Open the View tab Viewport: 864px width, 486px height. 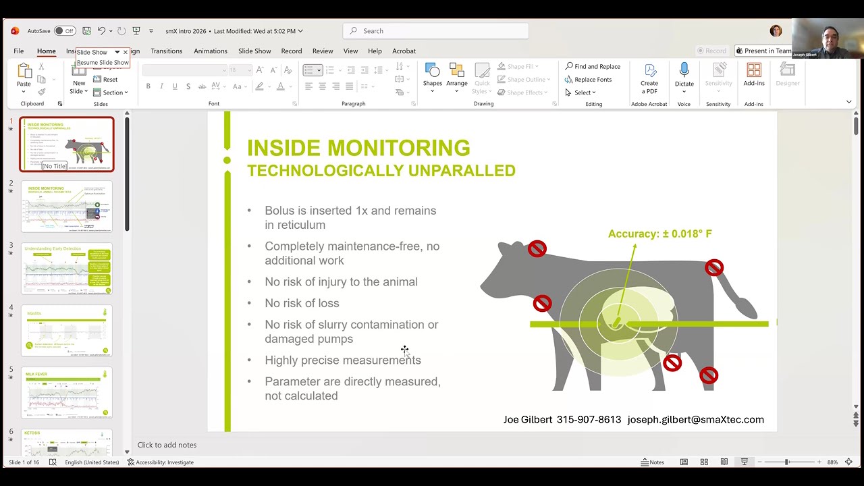pos(350,51)
